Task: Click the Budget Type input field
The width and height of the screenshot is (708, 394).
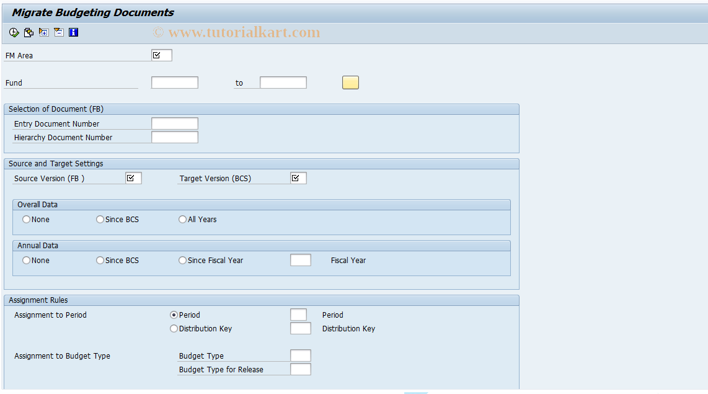Action: click(x=301, y=356)
